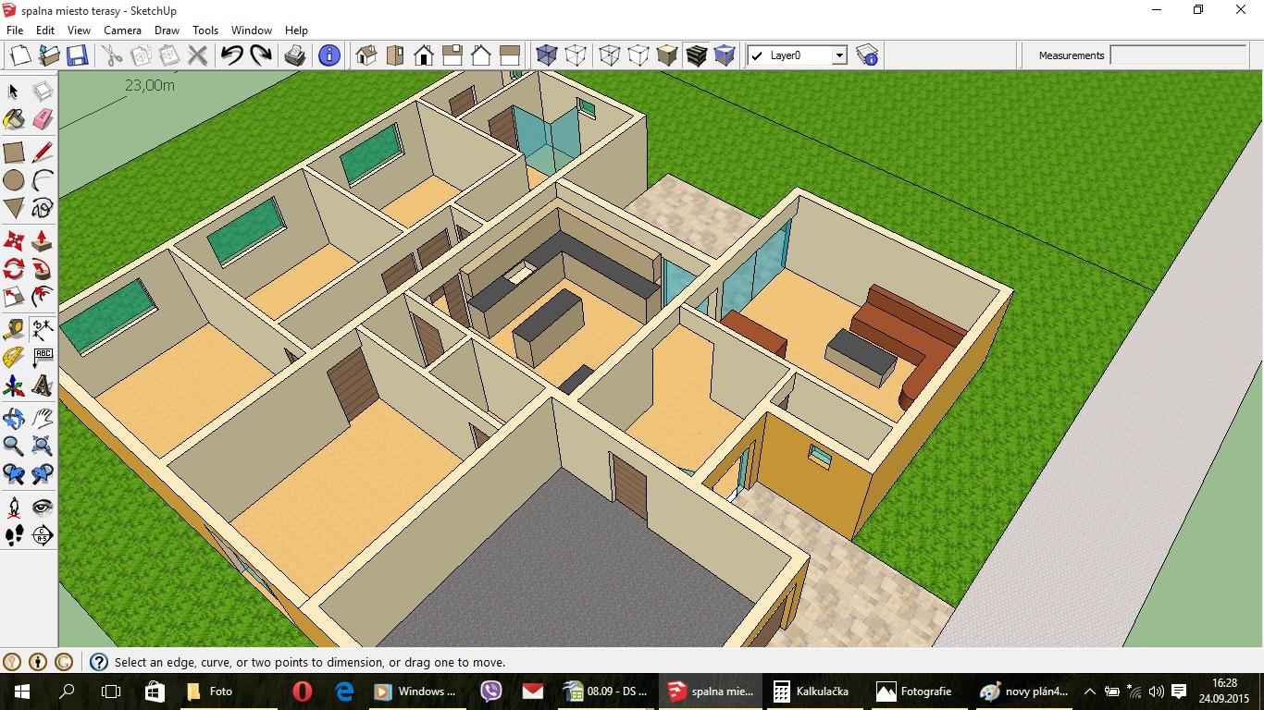Open Kalkulačka from the taskbar
The width and height of the screenshot is (1264, 710).
[811, 692]
